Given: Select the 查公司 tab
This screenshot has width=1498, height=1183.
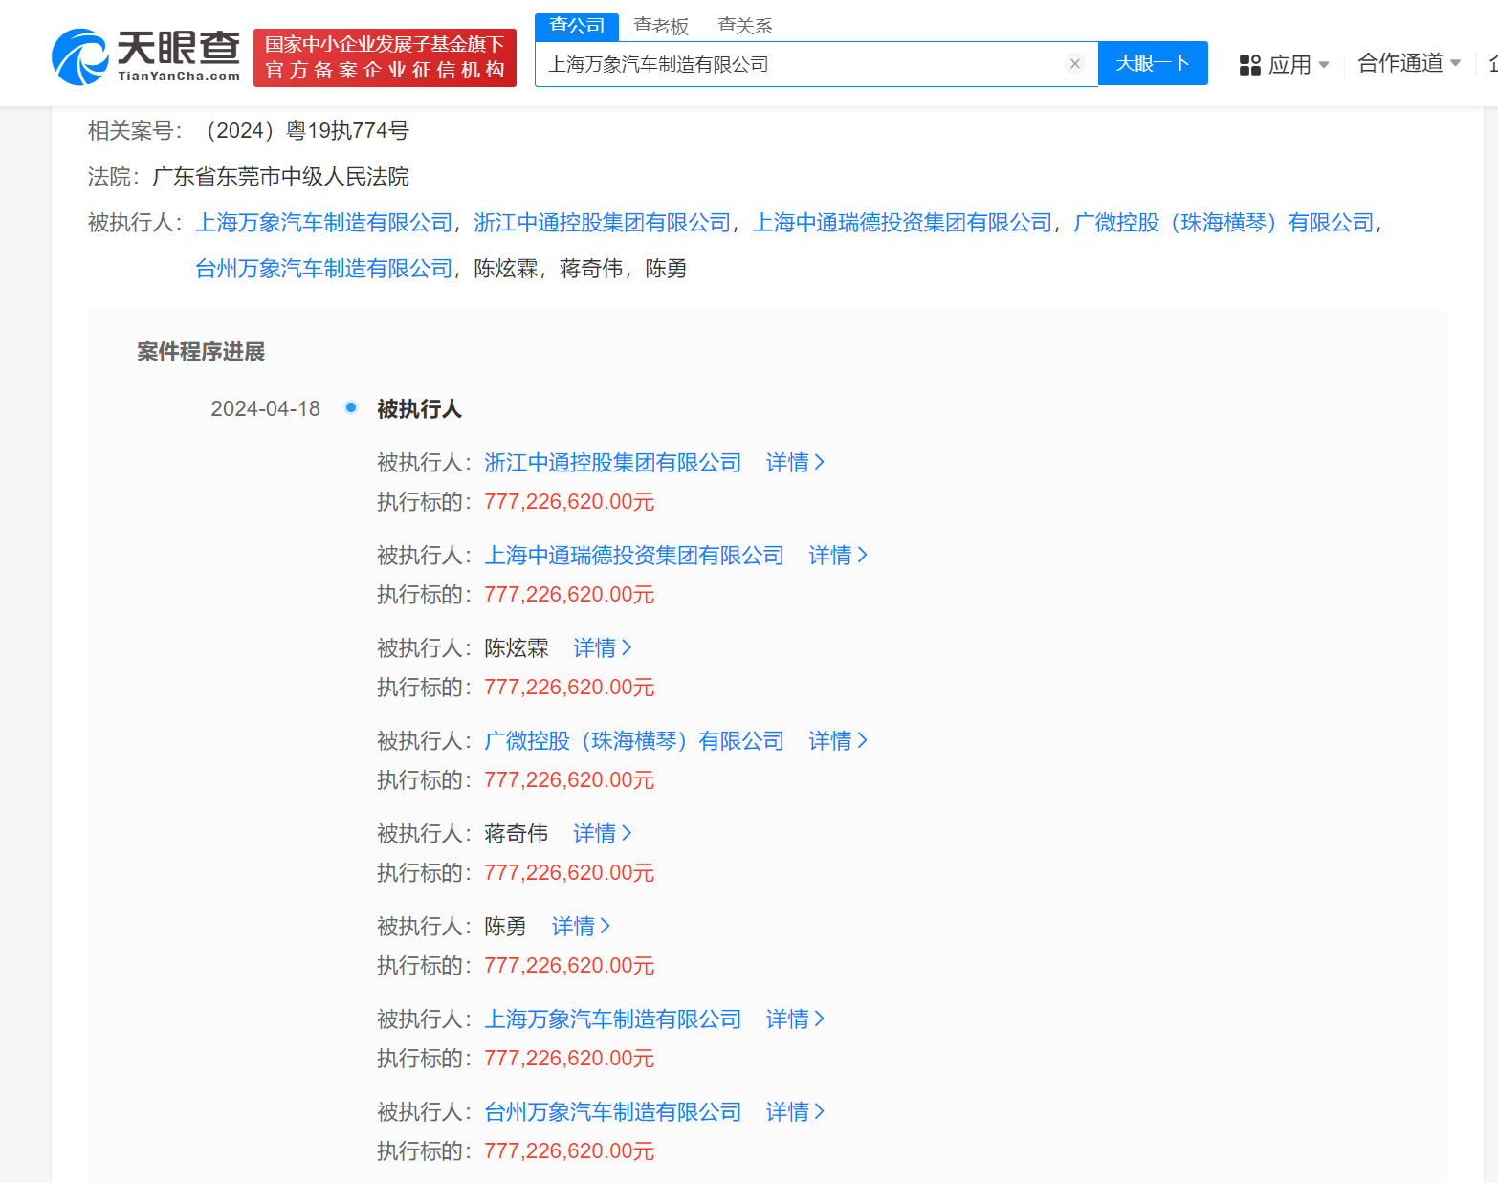Looking at the screenshot, I should pos(577,27).
